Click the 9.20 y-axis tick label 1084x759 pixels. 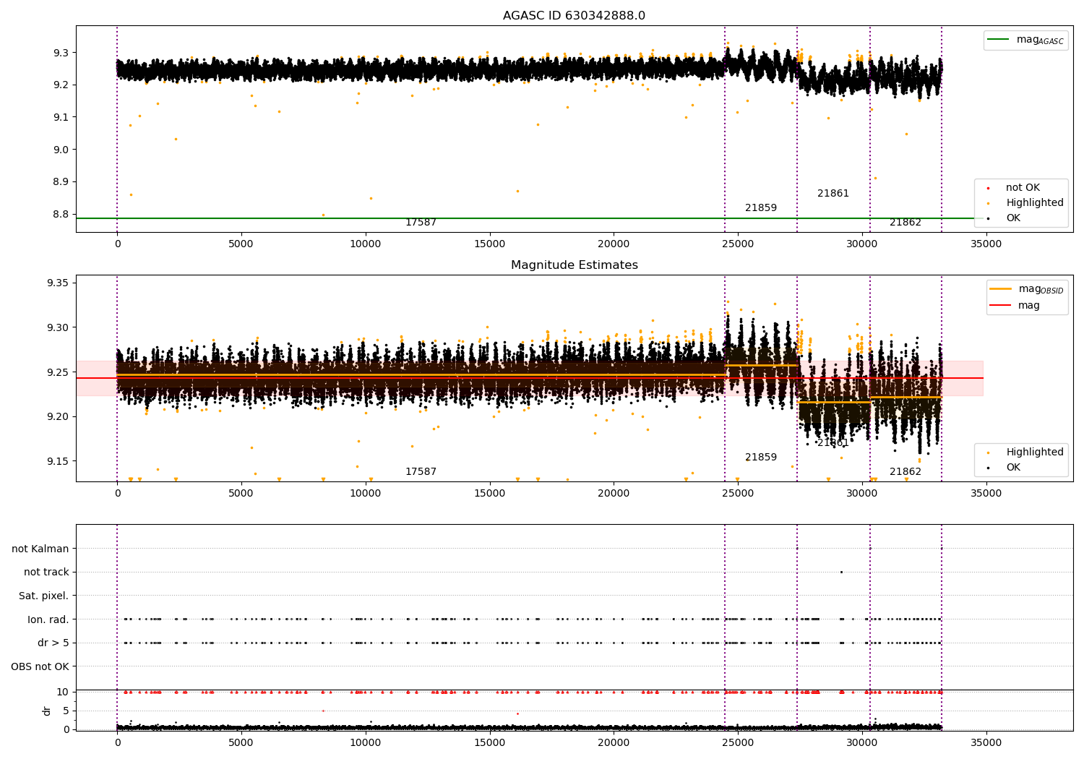(58, 417)
